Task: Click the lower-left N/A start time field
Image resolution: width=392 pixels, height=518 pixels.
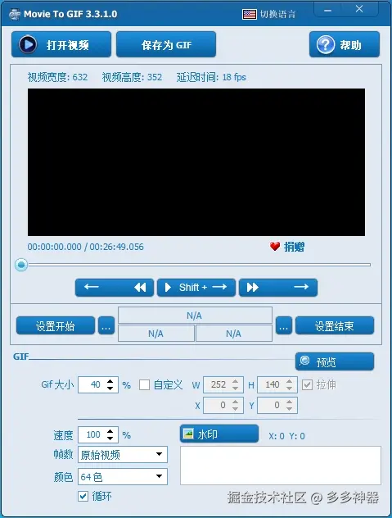Action: (156, 334)
